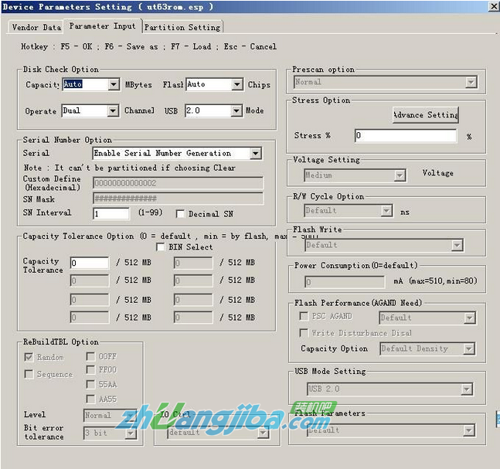500x469 pixels.
Task: Enable the Decimal SN checkbox
Action: (x=181, y=214)
